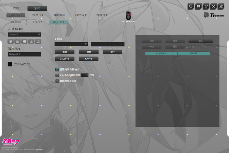Click the 編集 edit button

coord(175,47)
